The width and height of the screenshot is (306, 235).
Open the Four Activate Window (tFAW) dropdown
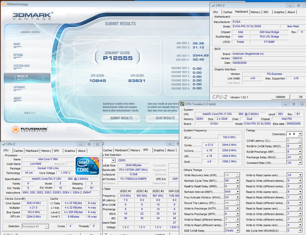click(238, 197)
